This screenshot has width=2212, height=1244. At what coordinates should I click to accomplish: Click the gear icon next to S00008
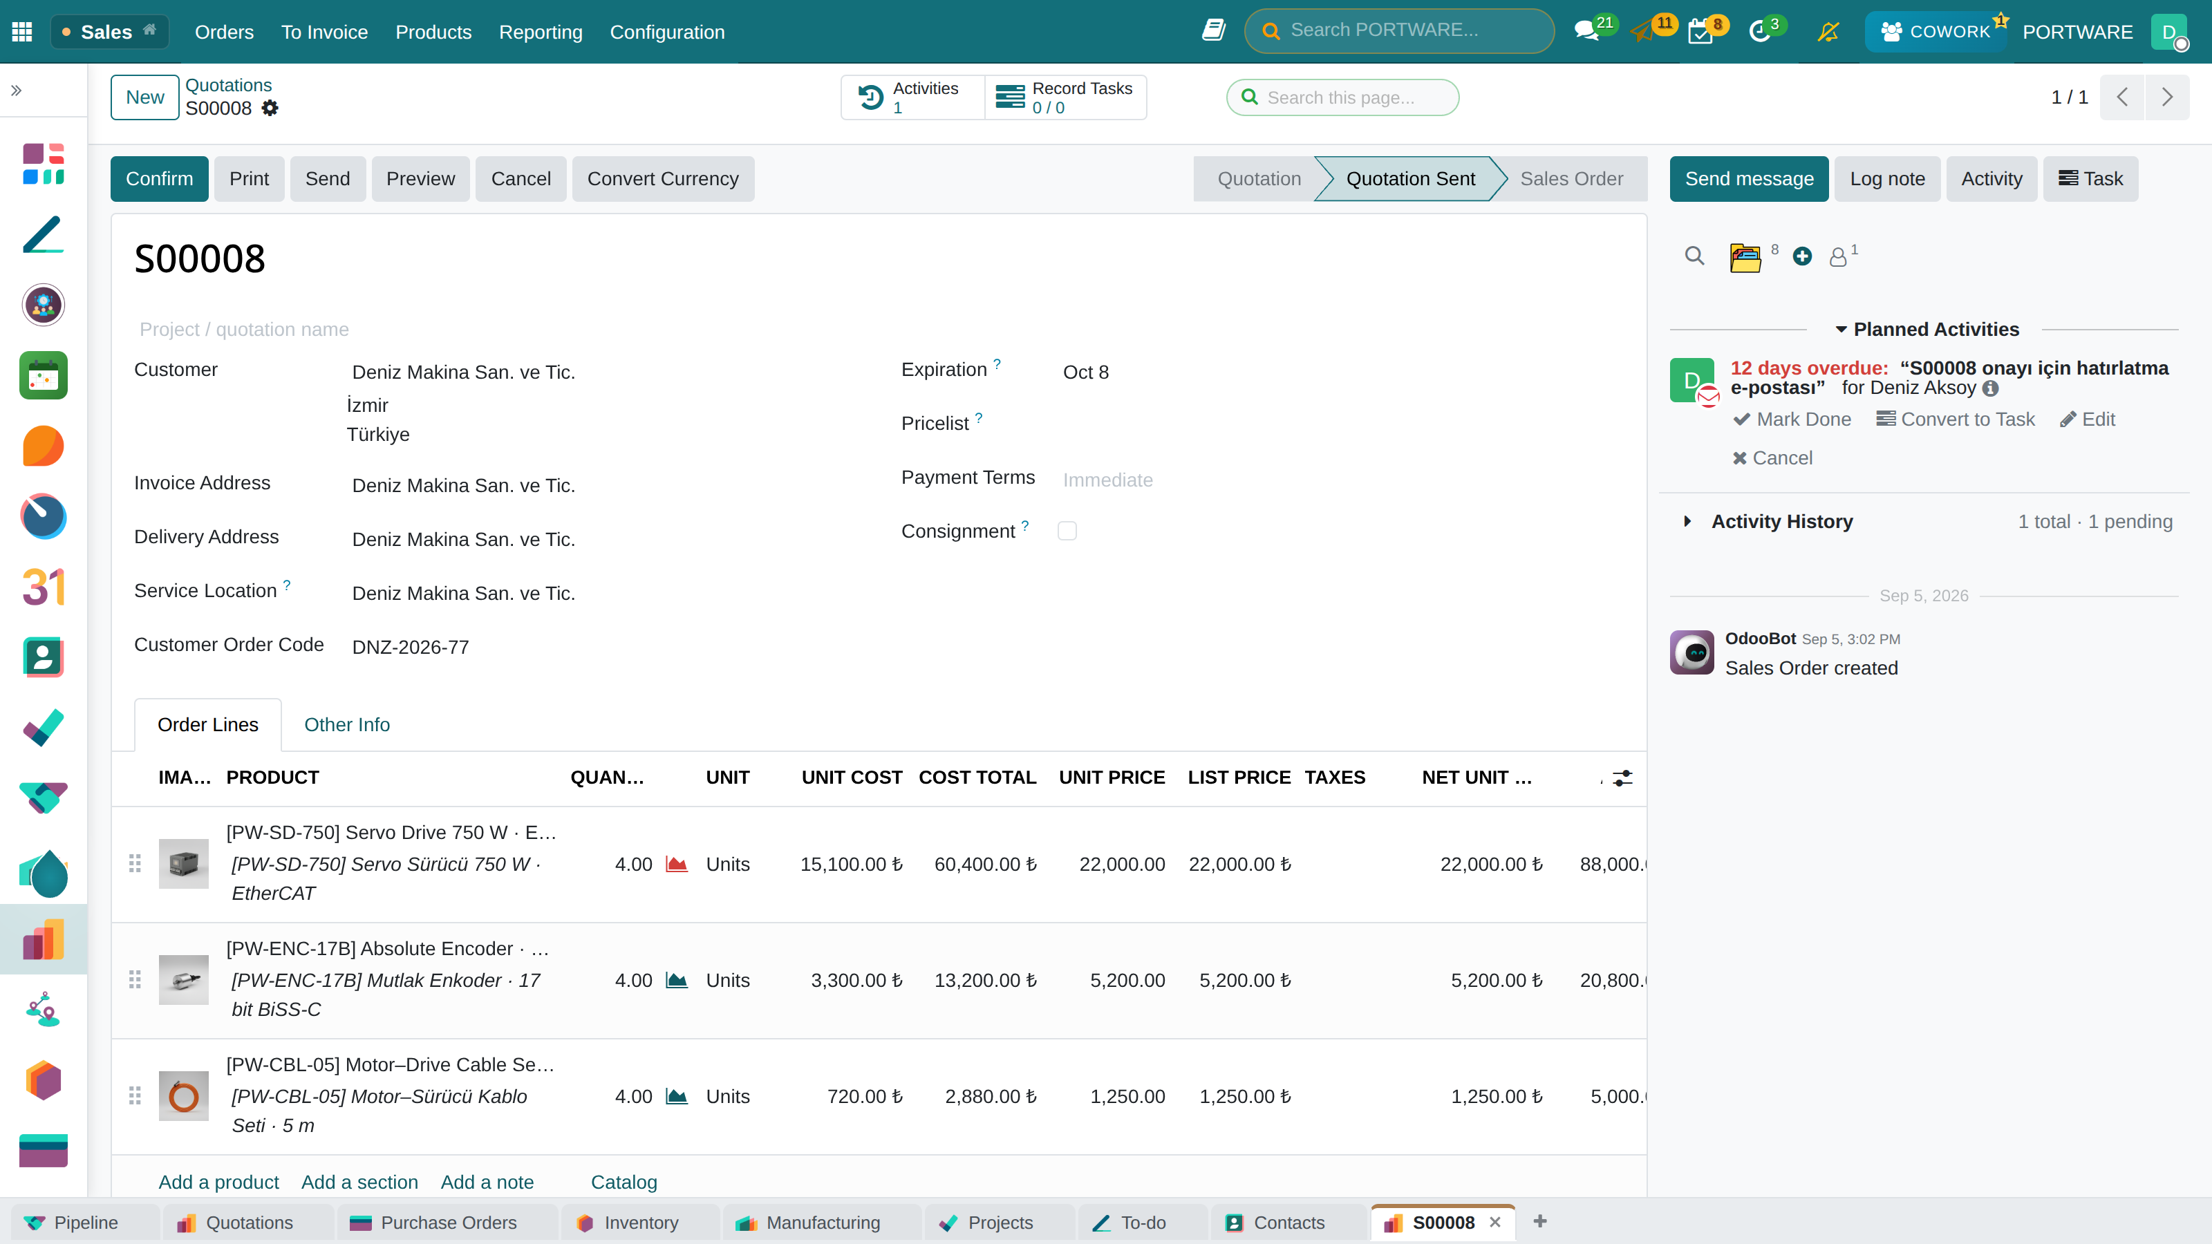270,109
